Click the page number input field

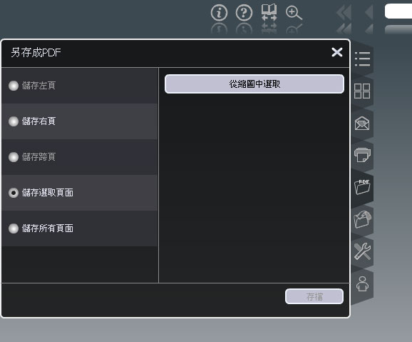click(x=398, y=11)
